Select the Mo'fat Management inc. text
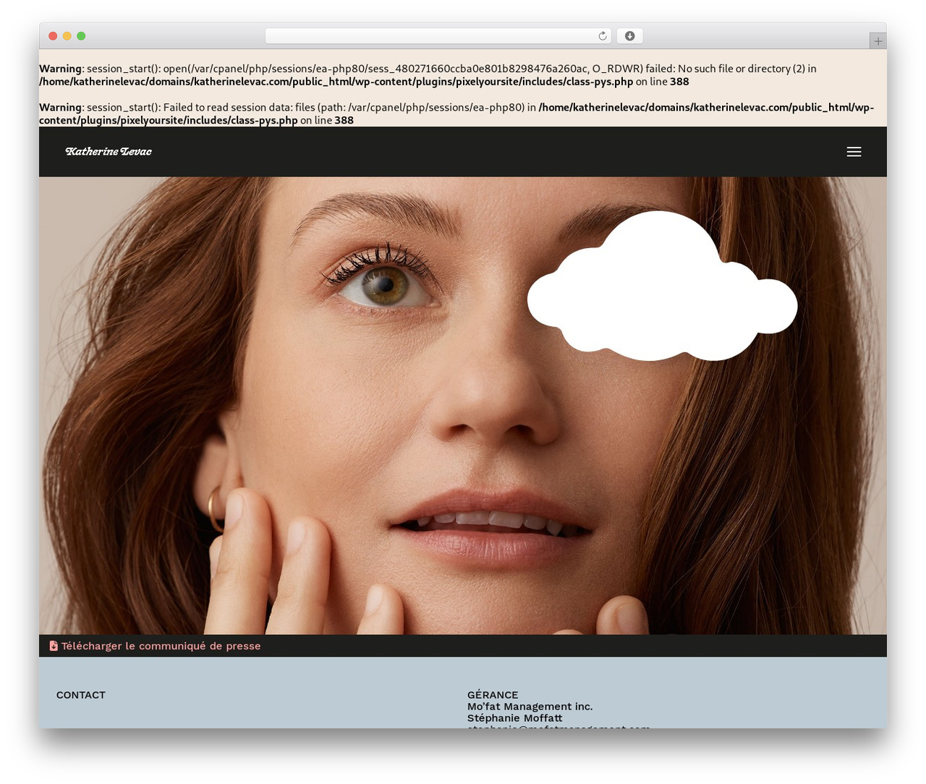This screenshot has height=784, width=926. point(530,707)
